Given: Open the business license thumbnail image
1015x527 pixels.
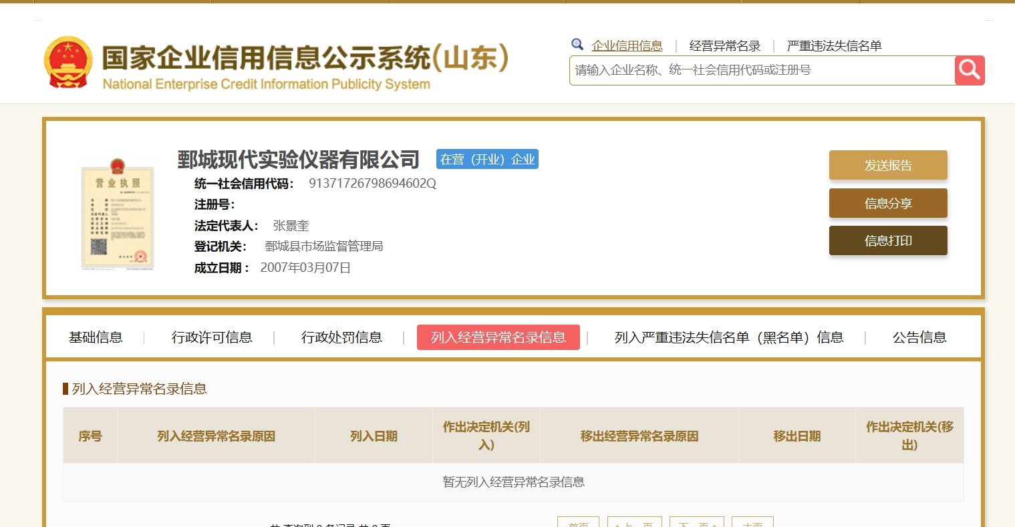Looking at the screenshot, I should (118, 214).
